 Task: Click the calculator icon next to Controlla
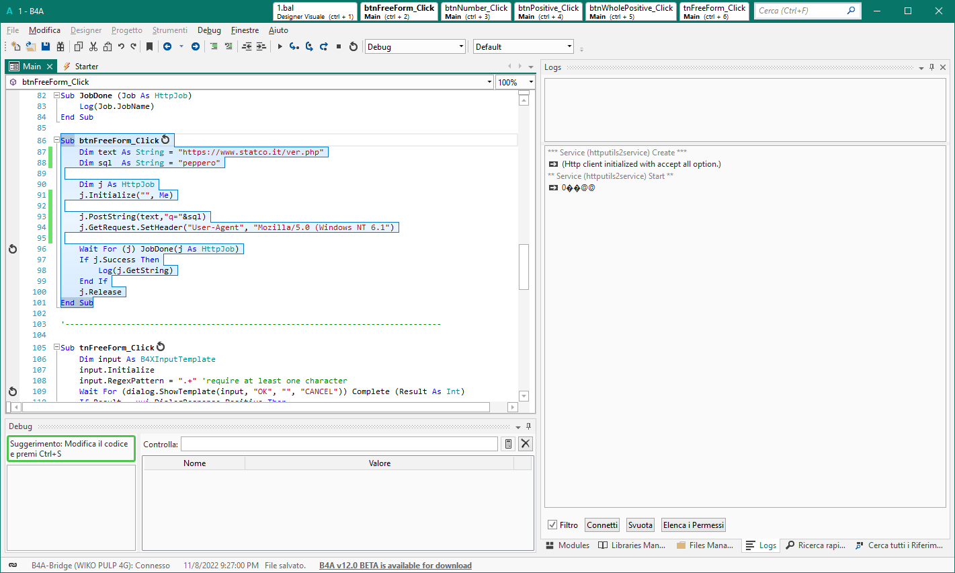coord(508,444)
